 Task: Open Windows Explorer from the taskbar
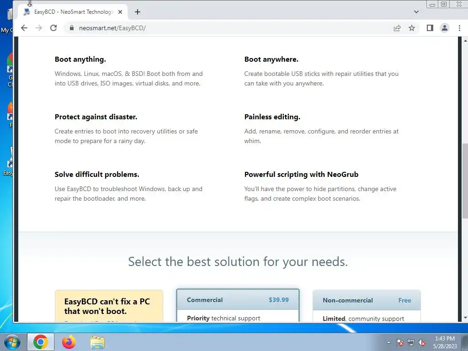(x=97, y=342)
